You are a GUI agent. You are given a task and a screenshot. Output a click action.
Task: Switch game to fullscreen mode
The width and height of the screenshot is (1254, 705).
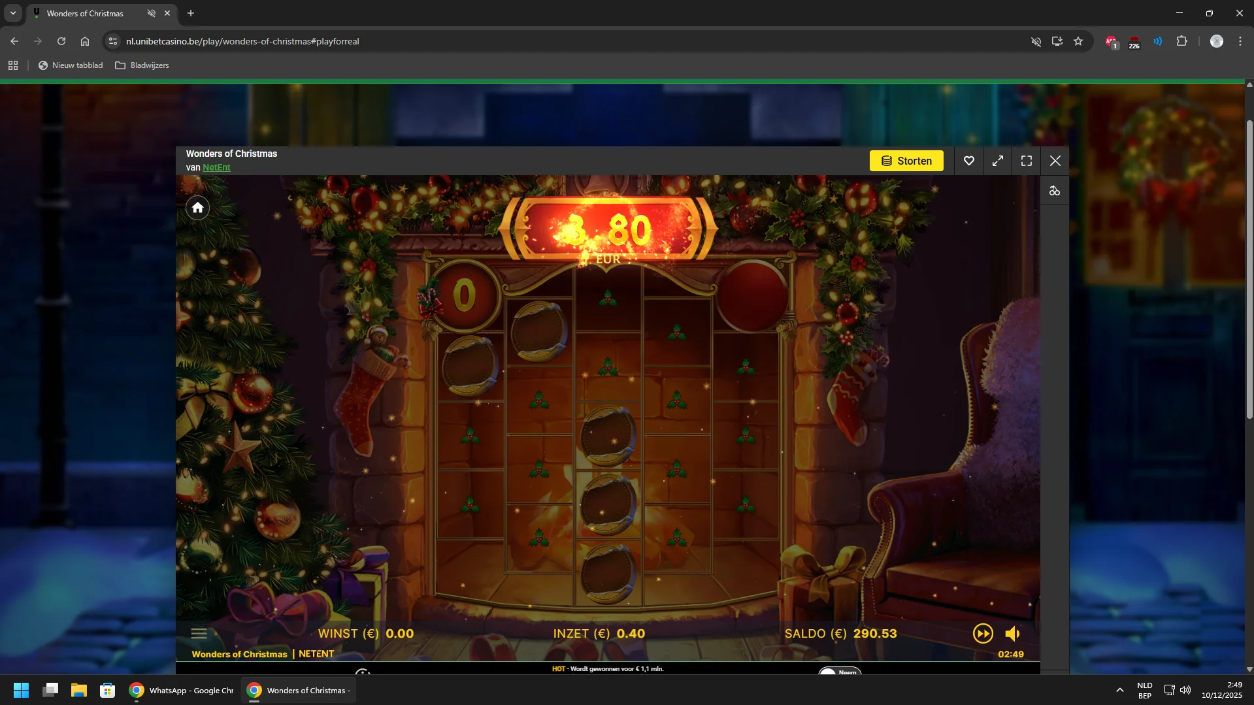(x=1027, y=161)
